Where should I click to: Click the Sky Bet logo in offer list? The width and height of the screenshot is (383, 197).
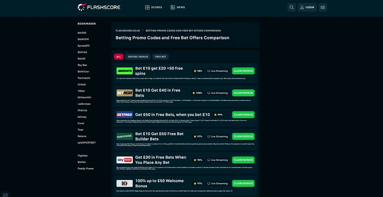125,160
